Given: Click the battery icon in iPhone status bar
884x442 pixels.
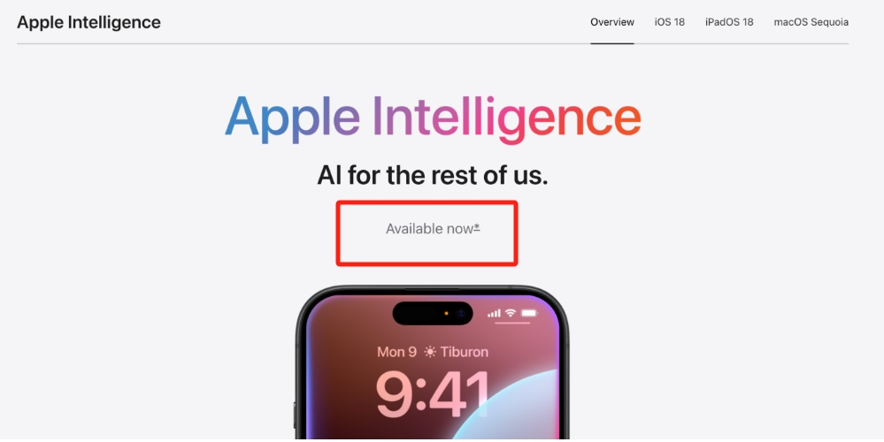Looking at the screenshot, I should click(529, 313).
